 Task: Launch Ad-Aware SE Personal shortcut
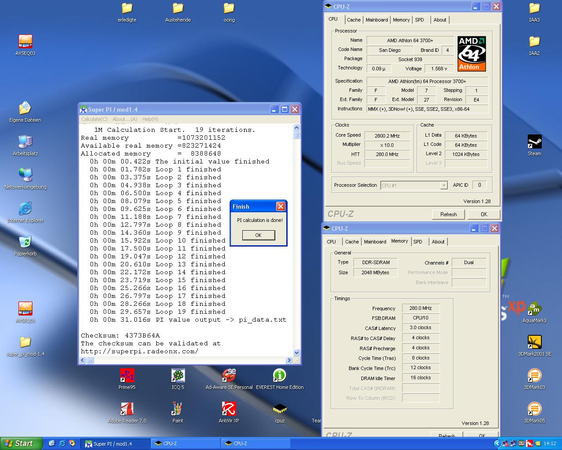(229, 379)
